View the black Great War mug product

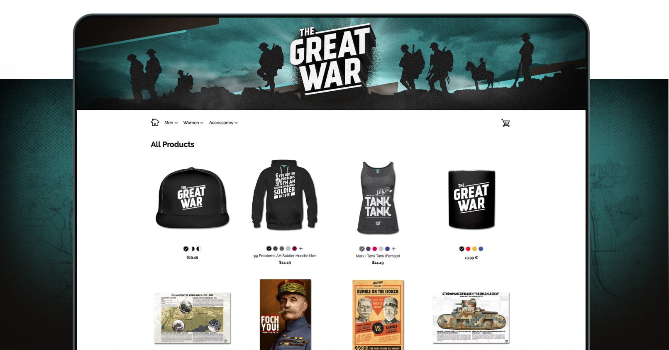471,199
